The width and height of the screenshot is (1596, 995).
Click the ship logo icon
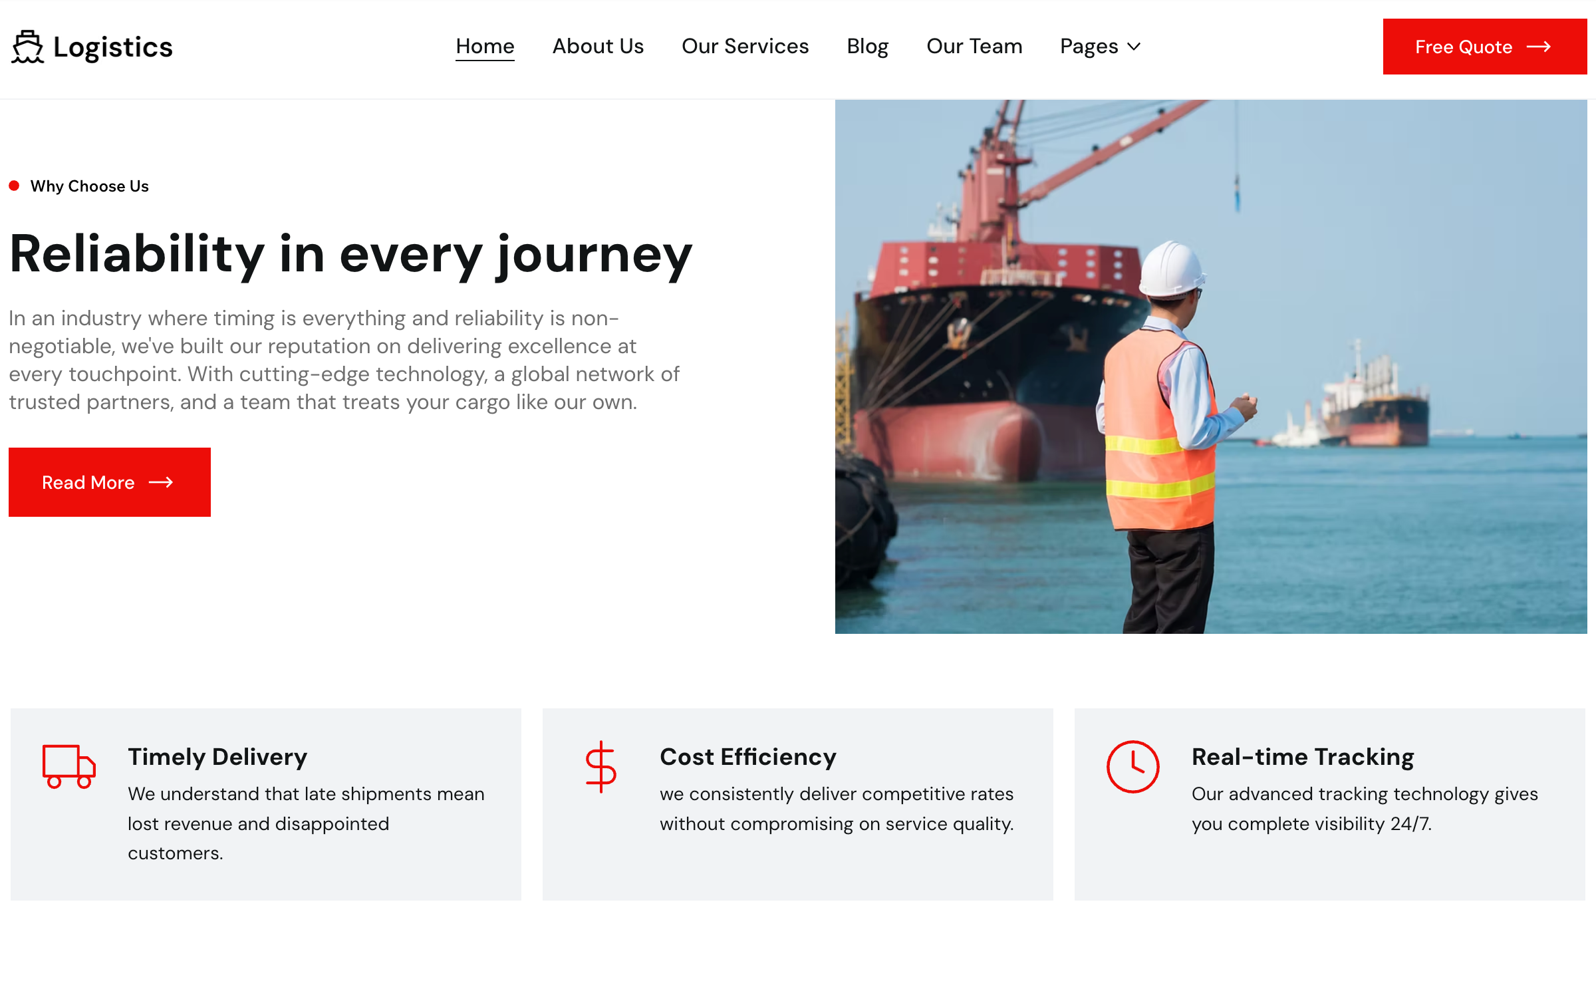click(27, 47)
